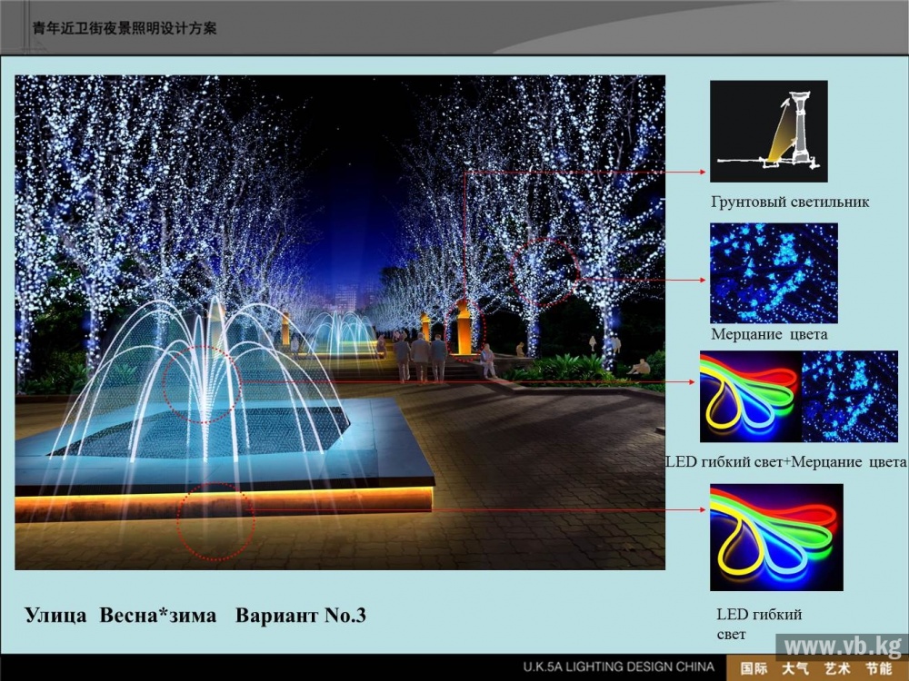Click the Chinese header title 青年近卫街夜景照明设计方案
Viewport: 909px width, 681px height.
[125, 28]
